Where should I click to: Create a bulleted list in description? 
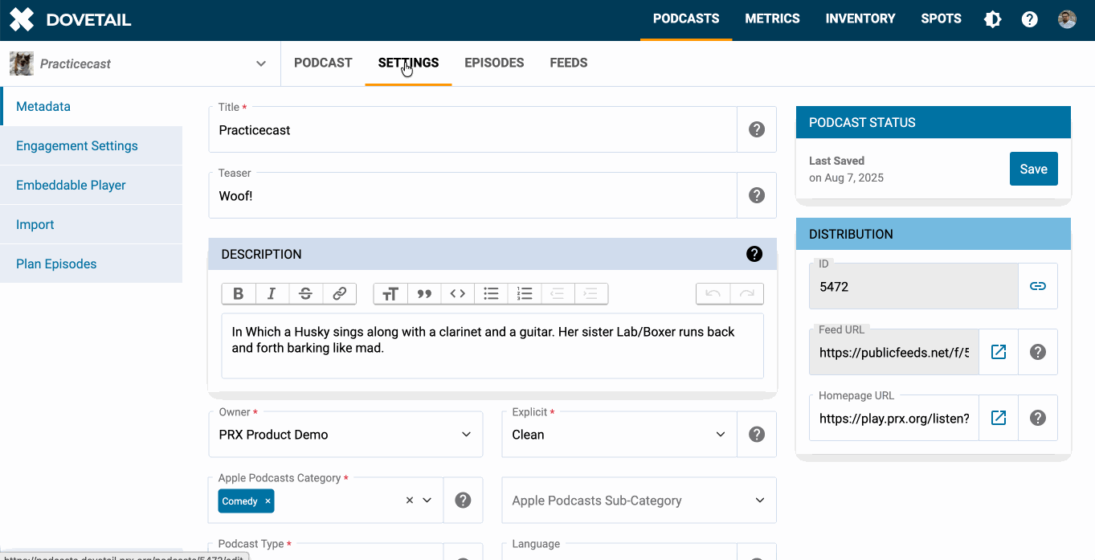492,294
